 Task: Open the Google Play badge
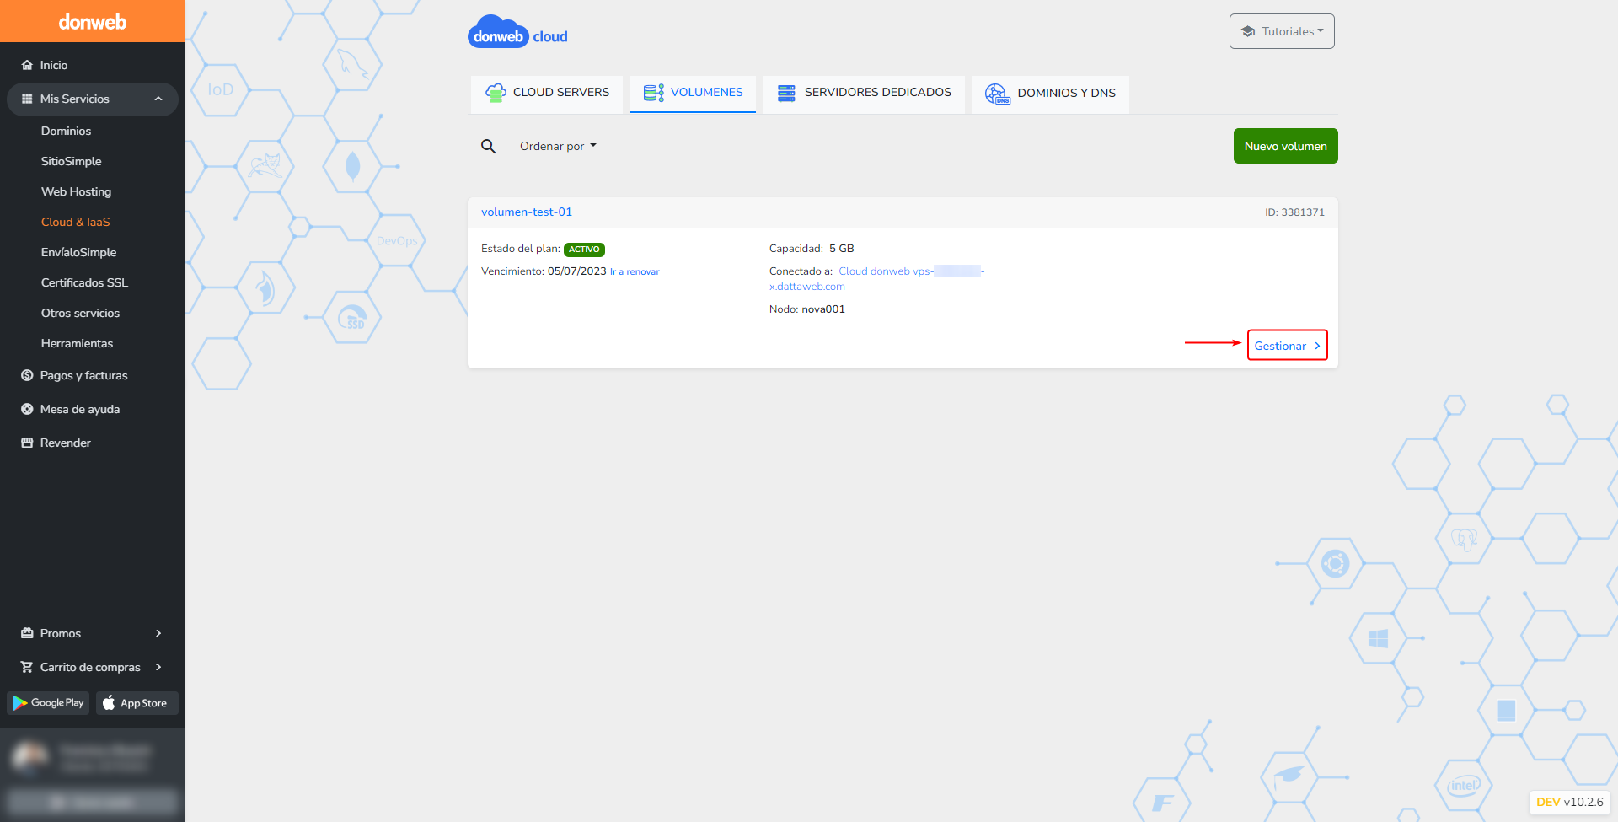pyautogui.click(x=48, y=703)
